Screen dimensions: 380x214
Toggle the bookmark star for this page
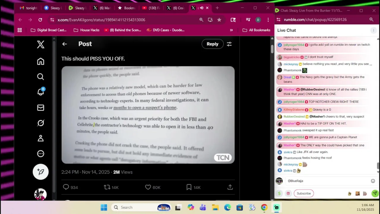[x=219, y=20]
